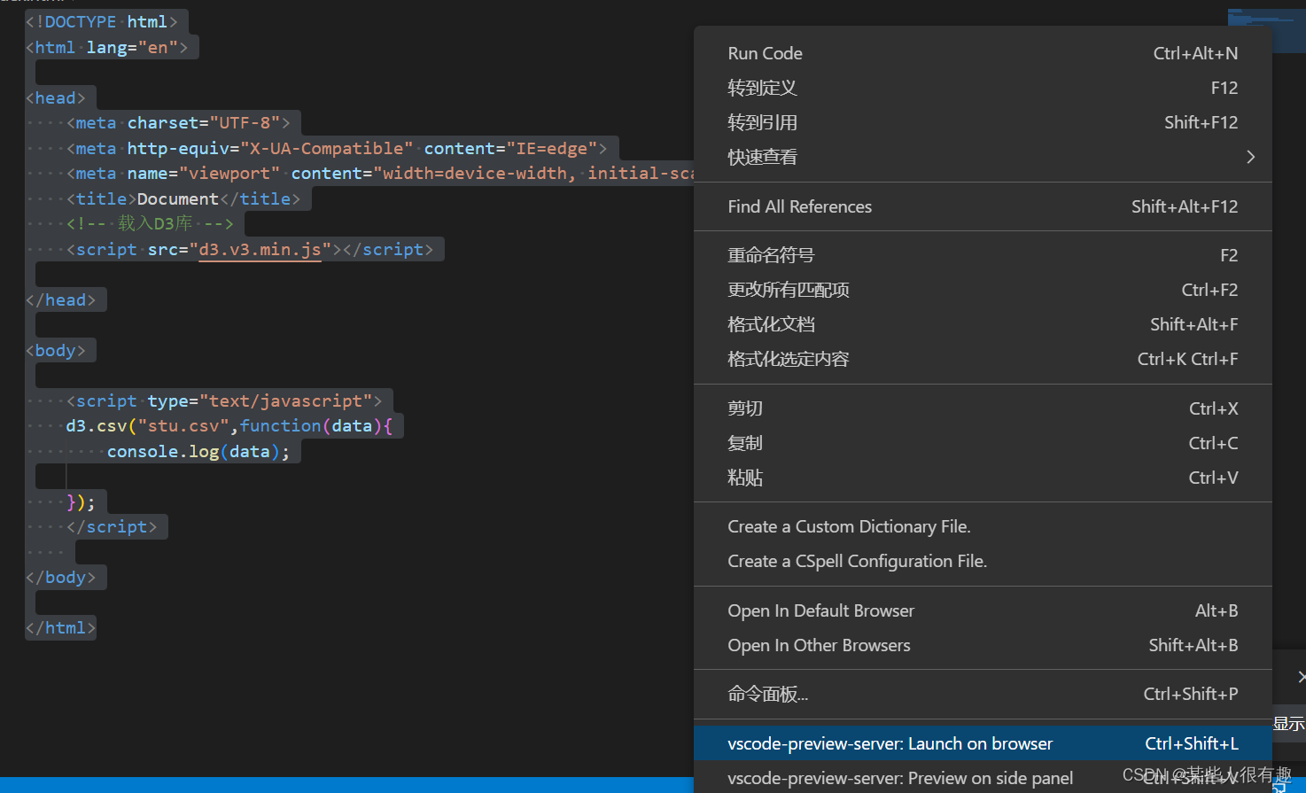Select "格式化文档" to format the document
This screenshot has height=793, width=1306.
click(x=771, y=323)
